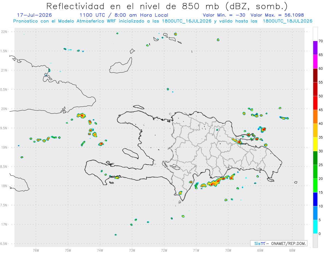Screen dimensions: 328x254
Task: Click the colorbar value label '35'
Action: (321, 137)
